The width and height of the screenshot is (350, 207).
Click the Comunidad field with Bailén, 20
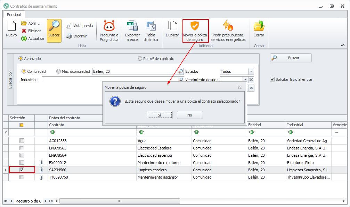135,71
